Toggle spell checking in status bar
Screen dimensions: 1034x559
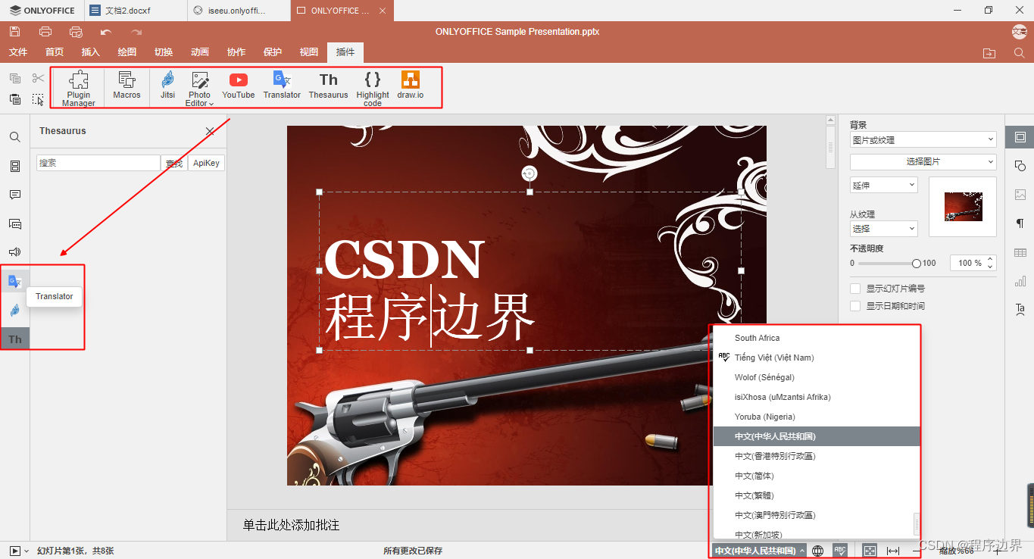tap(839, 551)
